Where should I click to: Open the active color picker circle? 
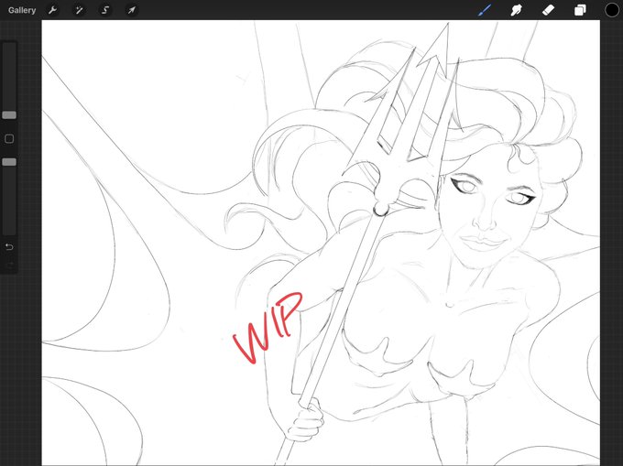tap(612, 10)
